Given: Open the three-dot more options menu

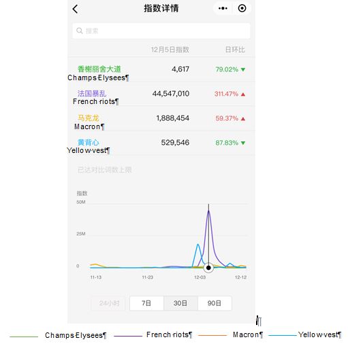Looking at the screenshot, I should (223, 8).
